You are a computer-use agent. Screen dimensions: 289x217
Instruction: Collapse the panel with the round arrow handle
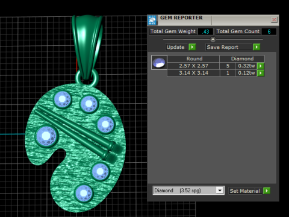click(213, 39)
